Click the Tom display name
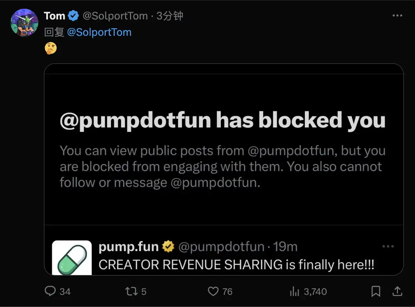The height and width of the screenshot is (307, 415). click(55, 16)
